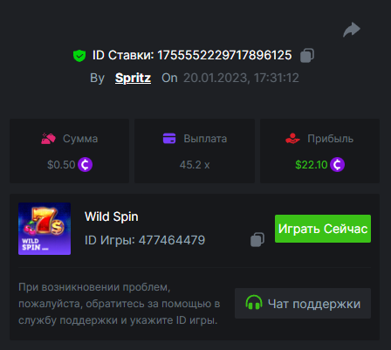Click the currency coin beside $0.50
Screen dimensions: 391x350
coord(85,165)
